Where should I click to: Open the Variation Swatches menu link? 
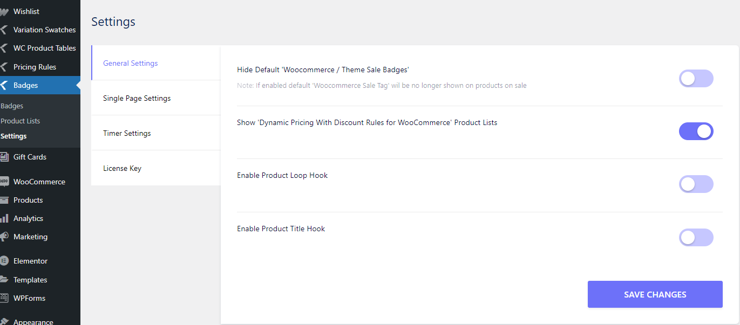click(x=45, y=30)
